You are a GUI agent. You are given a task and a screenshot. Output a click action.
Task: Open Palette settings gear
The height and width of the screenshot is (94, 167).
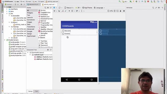[x=48, y=8]
